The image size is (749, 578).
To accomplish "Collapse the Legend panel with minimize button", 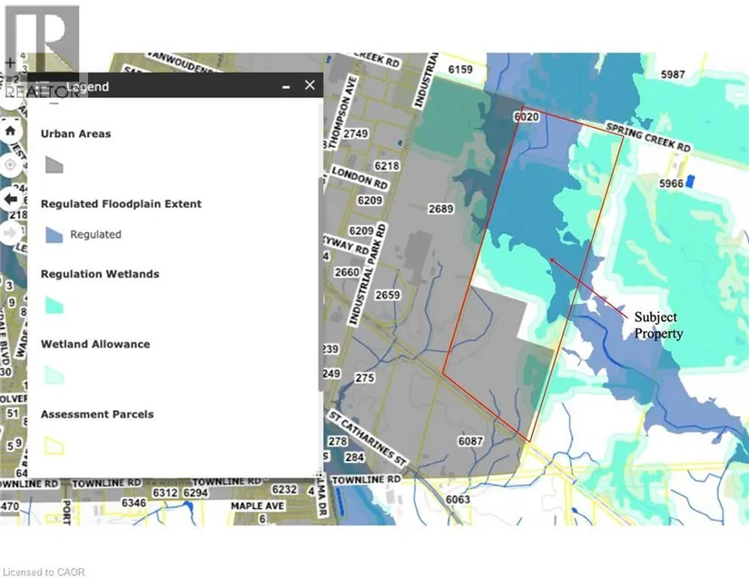I will (x=285, y=86).
